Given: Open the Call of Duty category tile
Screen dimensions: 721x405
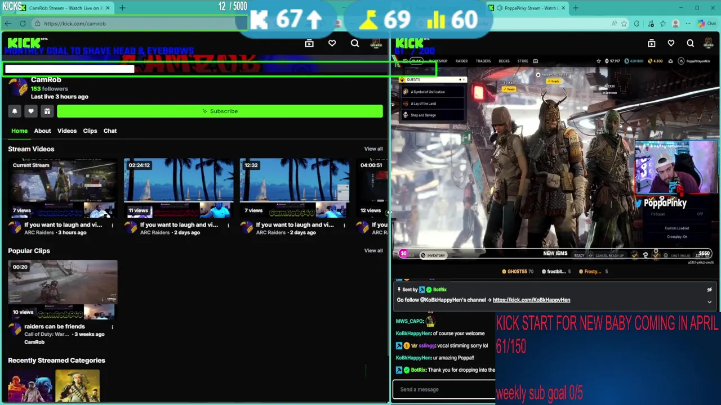Looking at the screenshot, I should coord(77,386).
